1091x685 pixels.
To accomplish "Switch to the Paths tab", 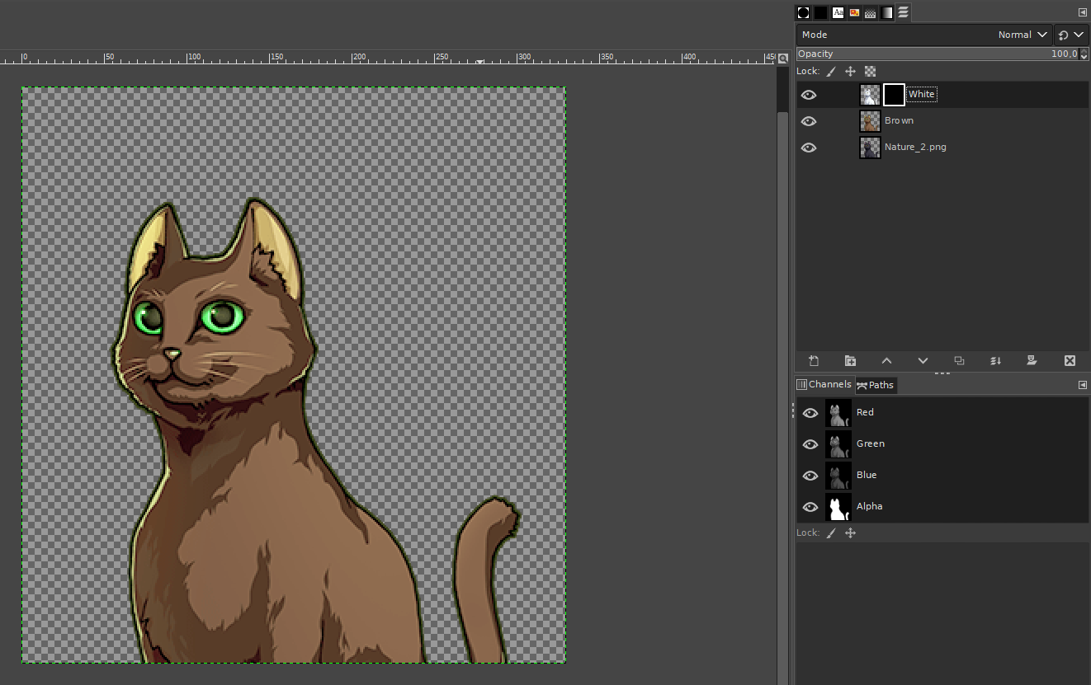I will click(x=876, y=385).
